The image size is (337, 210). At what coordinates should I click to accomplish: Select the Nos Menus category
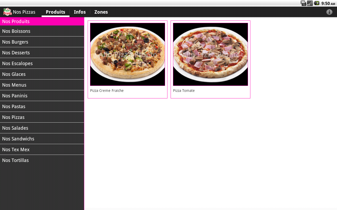(42, 85)
